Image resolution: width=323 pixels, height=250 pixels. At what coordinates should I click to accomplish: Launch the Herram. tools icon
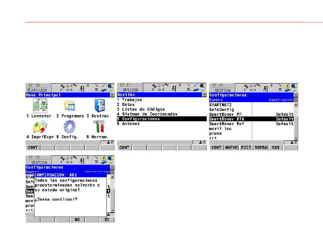(x=101, y=127)
